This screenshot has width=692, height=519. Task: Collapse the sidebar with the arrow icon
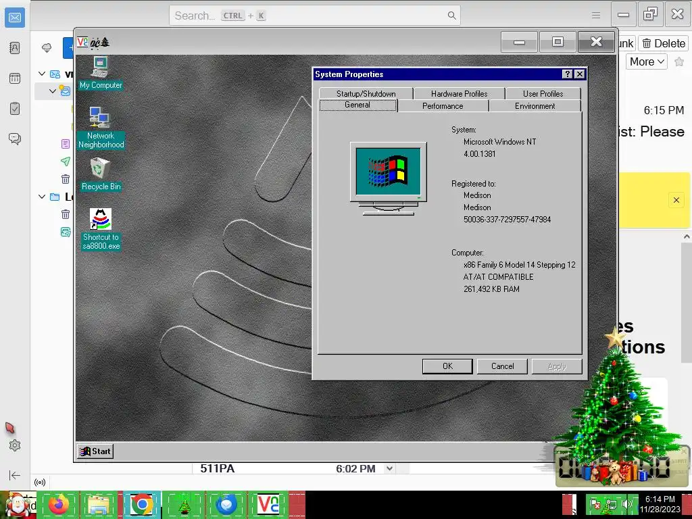click(x=15, y=475)
